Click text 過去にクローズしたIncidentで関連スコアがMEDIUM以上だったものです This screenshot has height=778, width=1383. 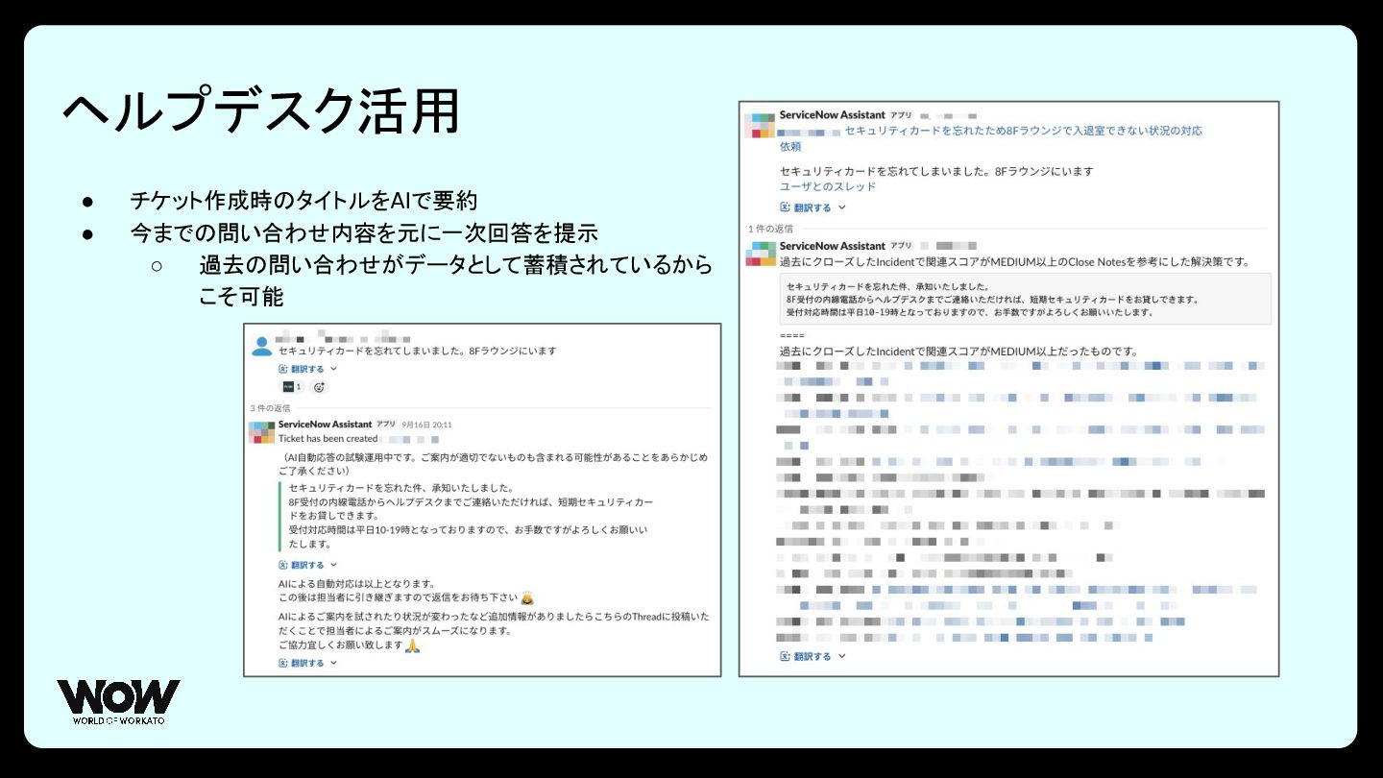[x=958, y=352]
